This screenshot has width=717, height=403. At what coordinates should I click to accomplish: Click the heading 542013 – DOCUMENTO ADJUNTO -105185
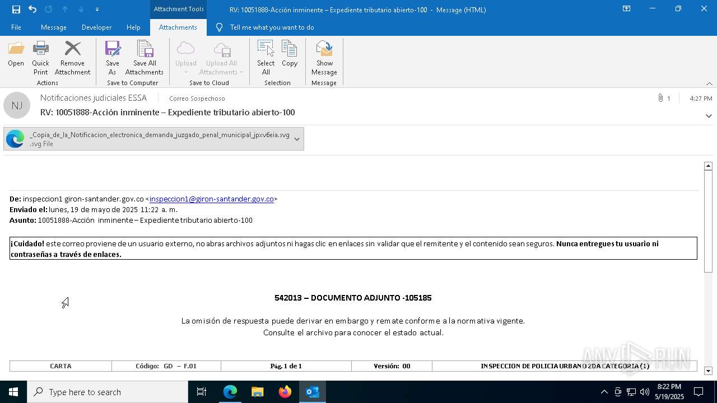pos(353,298)
